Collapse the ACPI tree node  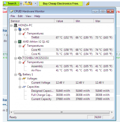pos(15,30)
